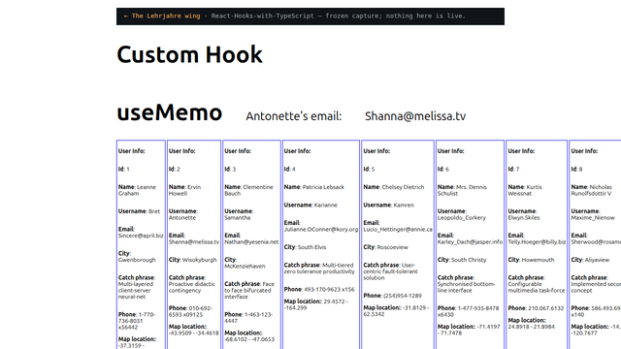Click name 'Nicholas Runolfsdottir V'

591,190
